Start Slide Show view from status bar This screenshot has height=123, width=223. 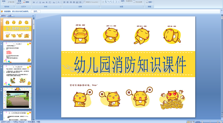click(x=193, y=122)
